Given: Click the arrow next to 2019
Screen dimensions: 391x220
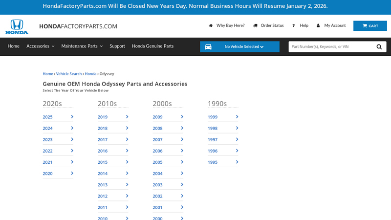Looking at the screenshot, I should (x=127, y=117).
